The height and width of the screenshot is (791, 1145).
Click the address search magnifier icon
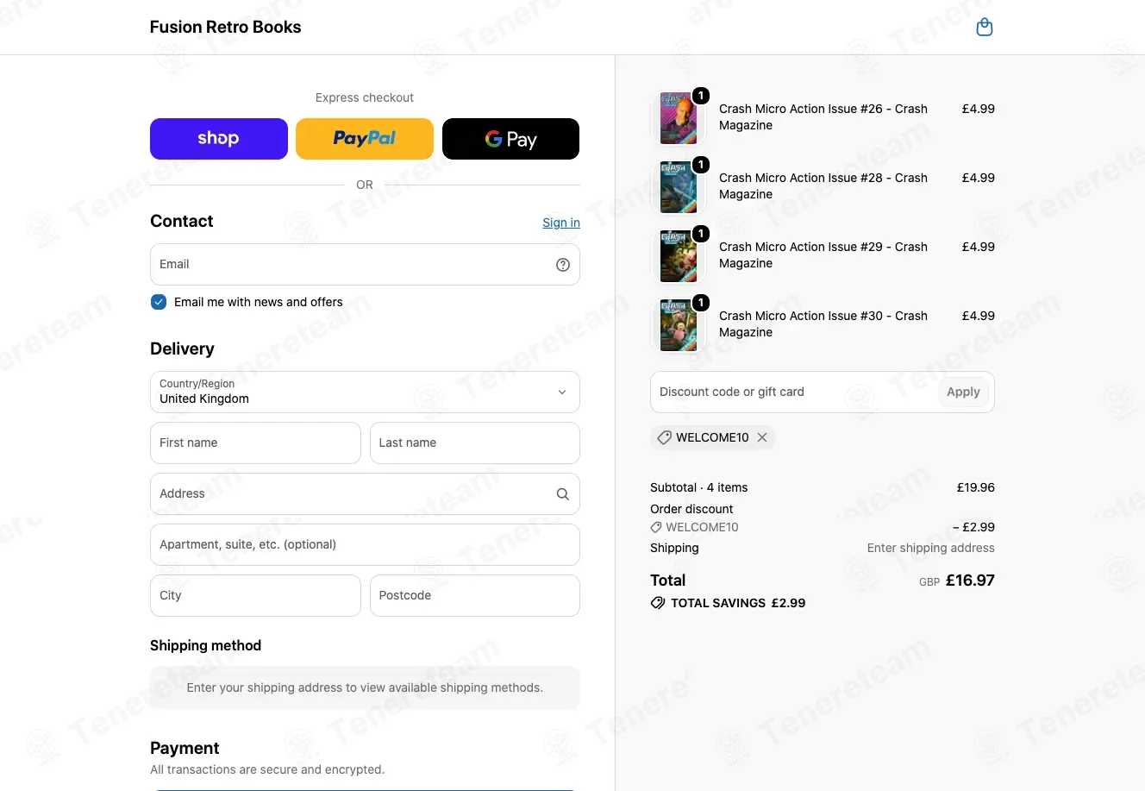pyautogui.click(x=563, y=494)
